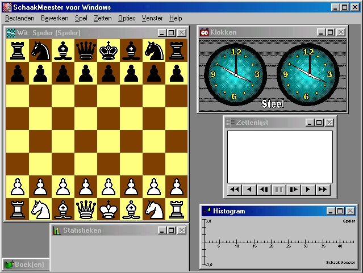
Task: Select the white bishop beside the king
Action: (131, 209)
